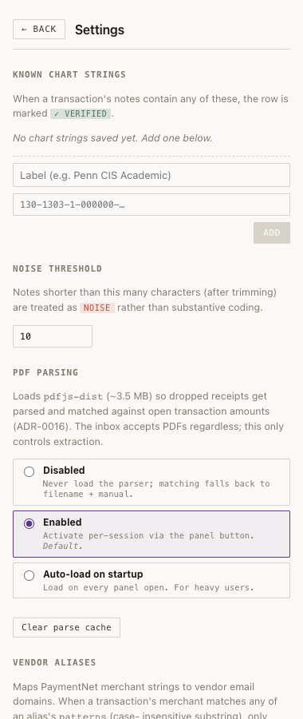
Task: Click the Known Chart Strings section heading
Action: point(69,74)
